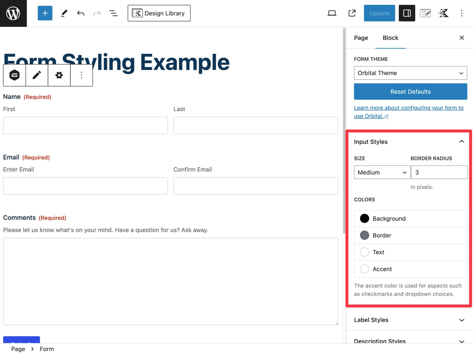Open Document Overview list view icon

pyautogui.click(x=113, y=13)
